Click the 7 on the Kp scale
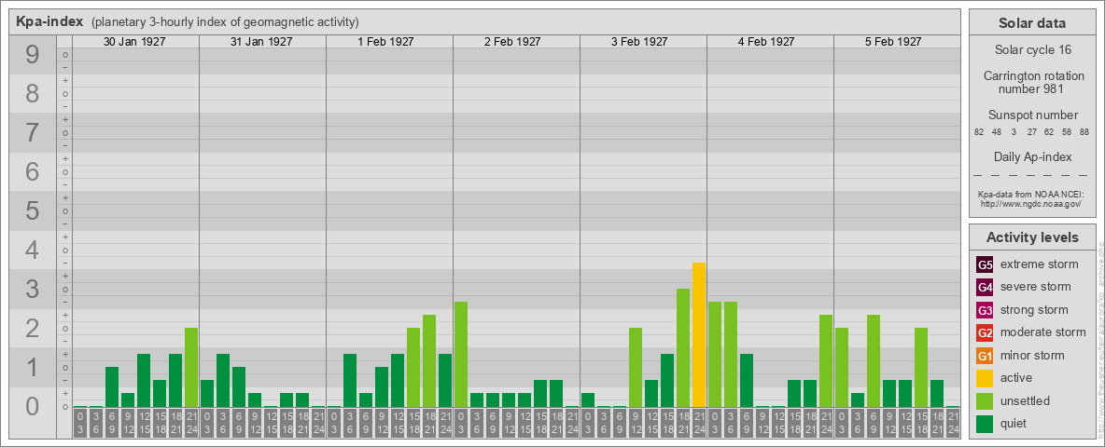1105x447 pixels. [33, 132]
